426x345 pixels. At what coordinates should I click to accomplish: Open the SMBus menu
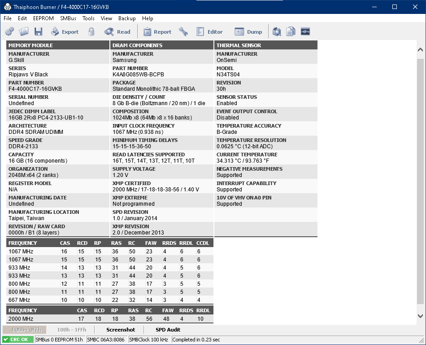(68, 18)
